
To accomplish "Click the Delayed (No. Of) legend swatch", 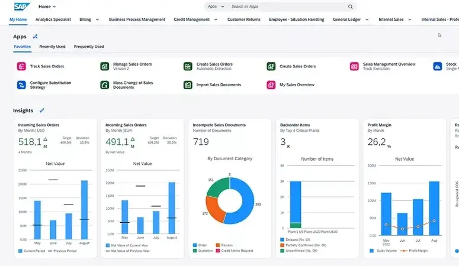I will point(282,239).
